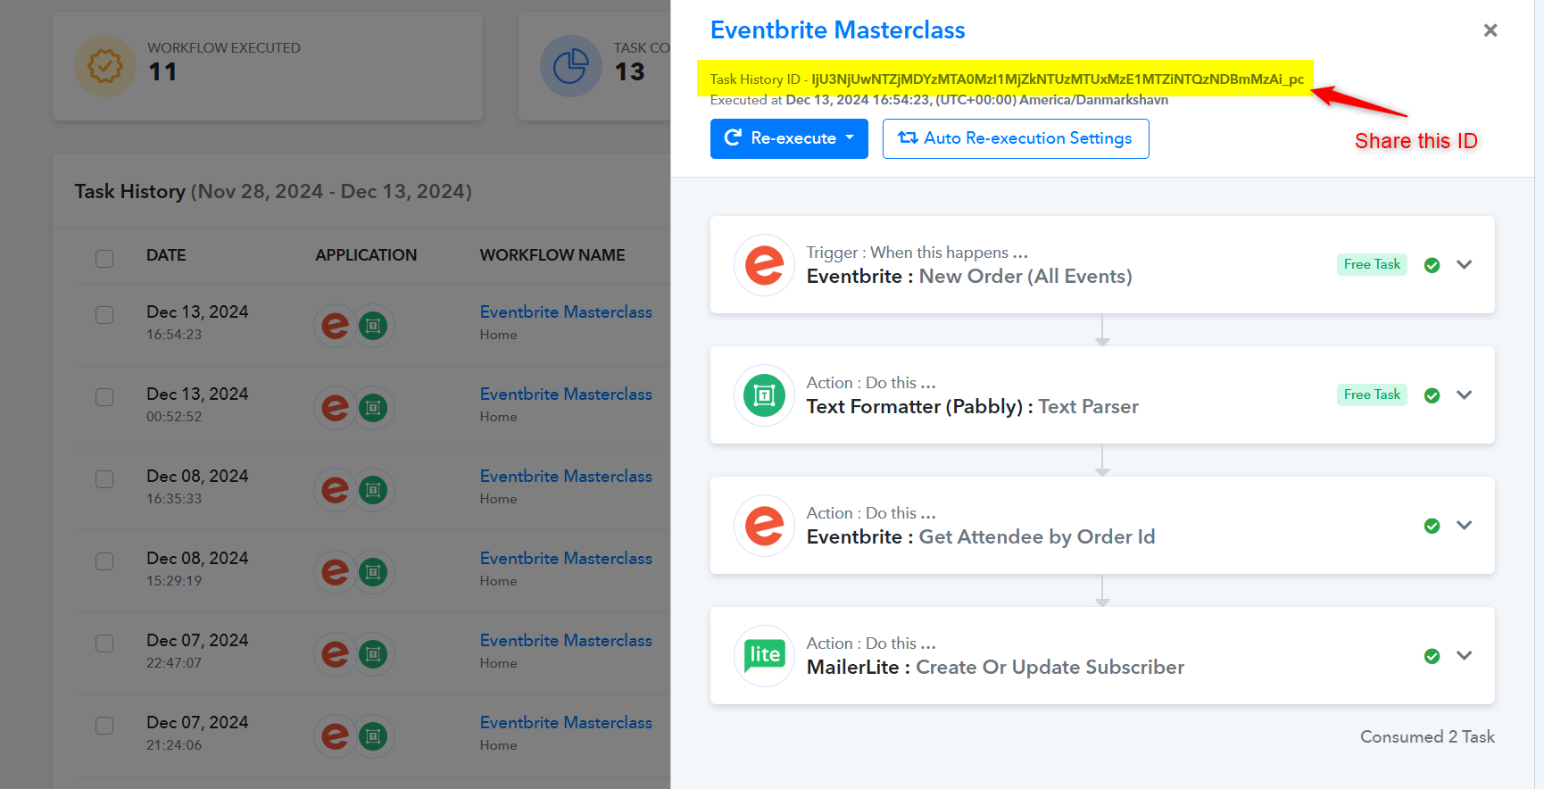This screenshot has width=1544, height=789.
Task: Expand the Get Attendee by Order Id step
Action: tap(1465, 526)
